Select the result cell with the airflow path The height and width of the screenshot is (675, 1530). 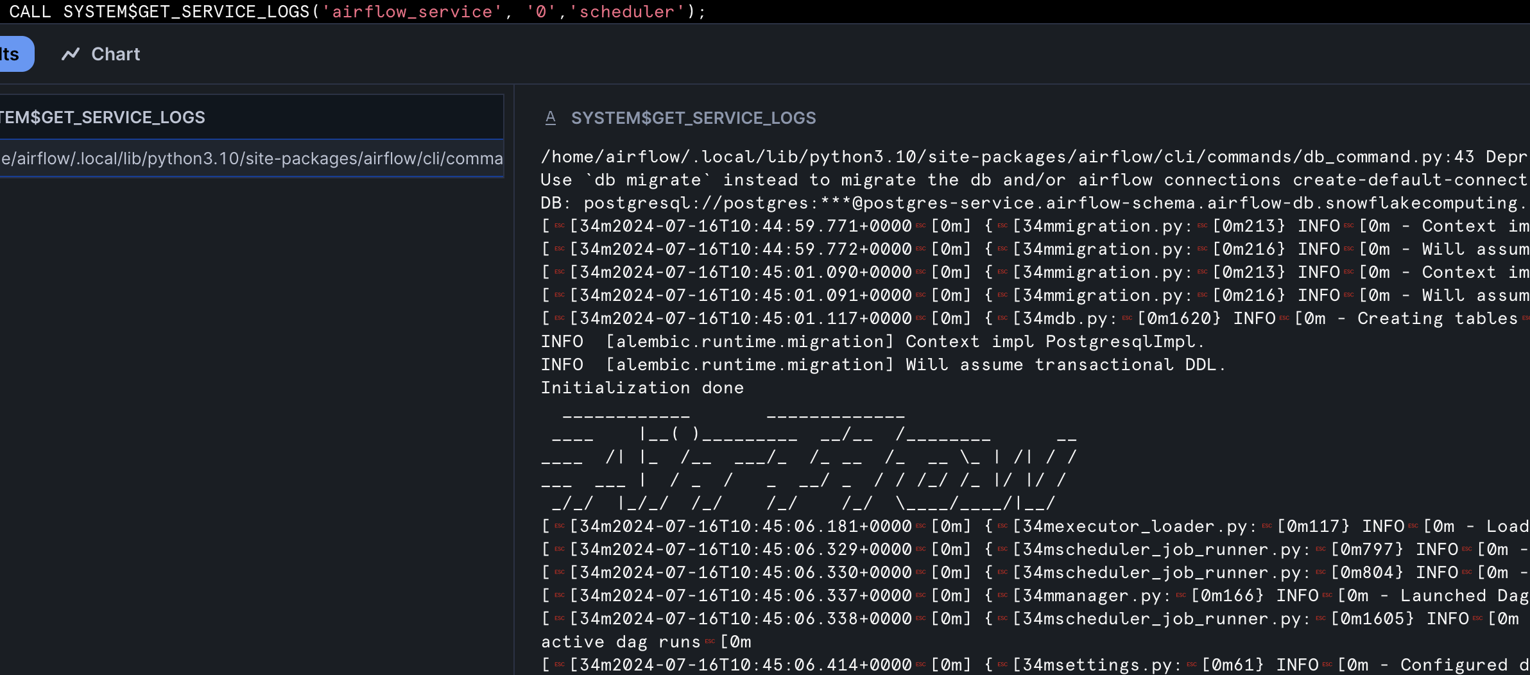(250, 158)
